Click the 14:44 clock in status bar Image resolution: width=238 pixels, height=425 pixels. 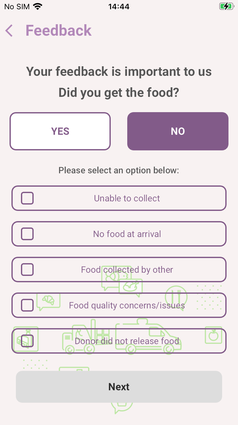[x=119, y=6]
